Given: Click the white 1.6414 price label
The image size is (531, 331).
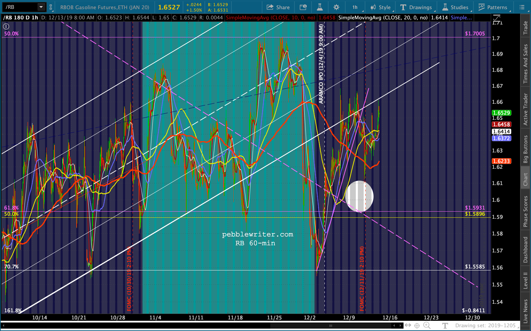Looking at the screenshot, I should (x=501, y=132).
